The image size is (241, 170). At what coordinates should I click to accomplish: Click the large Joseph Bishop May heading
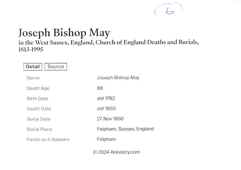[x=64, y=33]
